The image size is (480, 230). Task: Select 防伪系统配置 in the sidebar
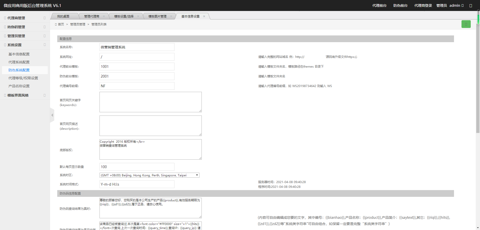point(19,70)
